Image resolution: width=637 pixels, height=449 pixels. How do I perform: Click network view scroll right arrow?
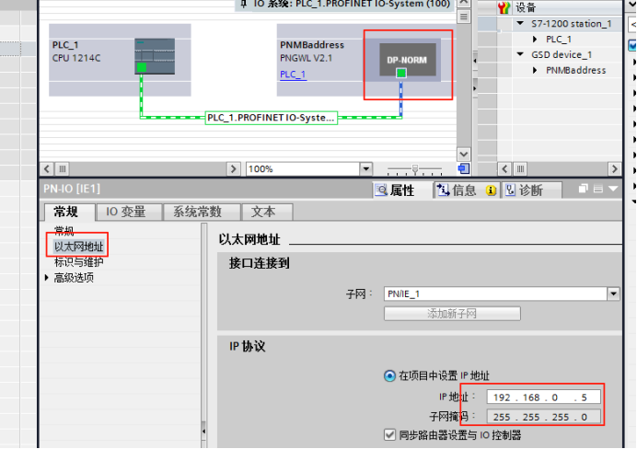point(233,168)
